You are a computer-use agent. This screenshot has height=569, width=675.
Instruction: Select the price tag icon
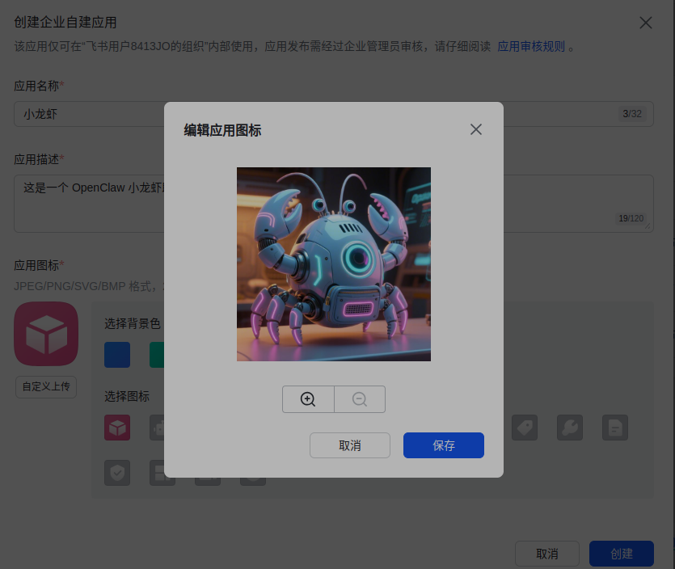525,428
